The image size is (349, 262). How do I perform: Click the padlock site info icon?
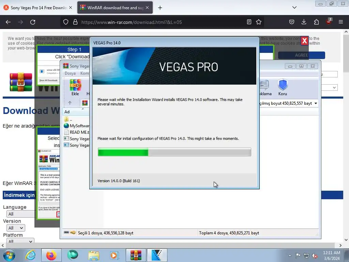tap(75, 22)
